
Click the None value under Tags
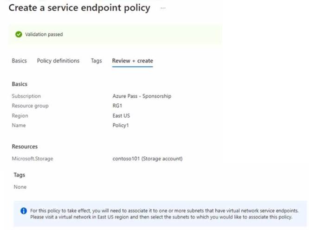pyautogui.click(x=20, y=187)
